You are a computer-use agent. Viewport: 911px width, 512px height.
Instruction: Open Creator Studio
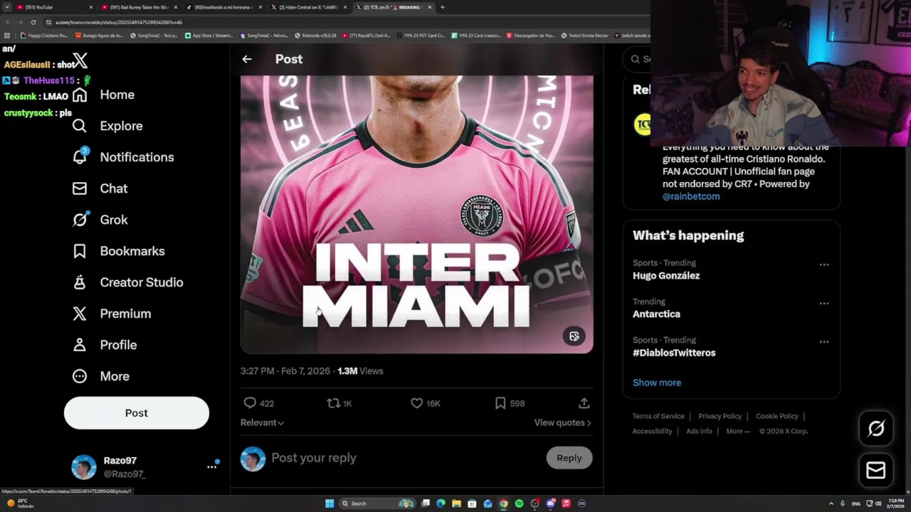pos(127,282)
